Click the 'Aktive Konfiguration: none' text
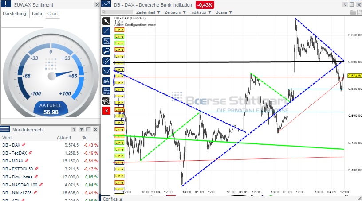362x201 pixels. click(x=135, y=25)
